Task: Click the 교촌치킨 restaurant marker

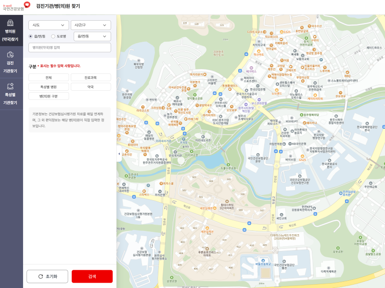Action: click(x=127, y=151)
